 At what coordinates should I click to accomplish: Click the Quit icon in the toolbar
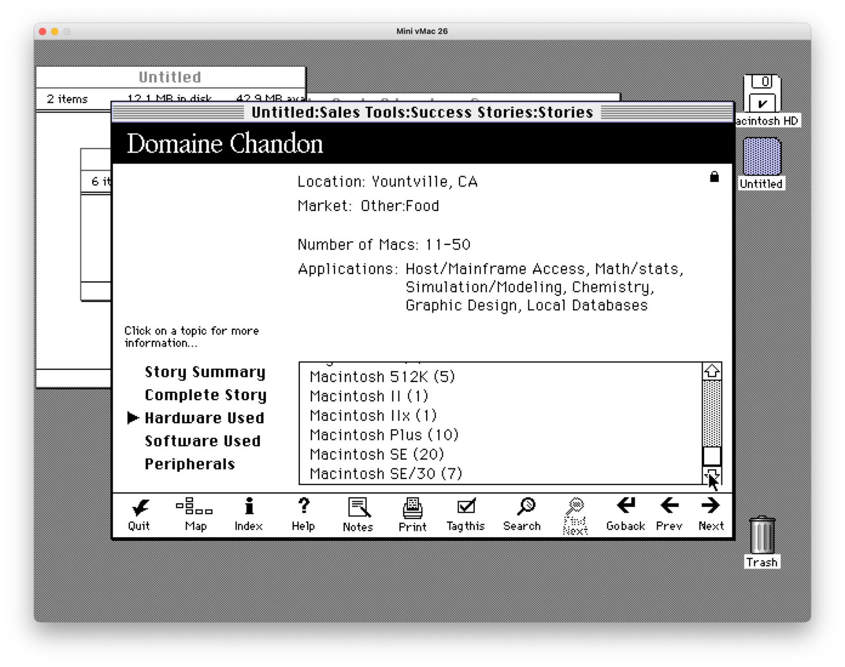click(139, 514)
